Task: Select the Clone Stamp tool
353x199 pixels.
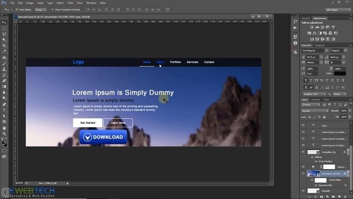Action: (x=4, y=69)
